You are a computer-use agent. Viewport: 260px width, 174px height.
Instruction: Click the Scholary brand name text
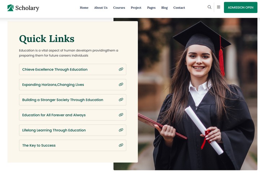tap(27, 8)
